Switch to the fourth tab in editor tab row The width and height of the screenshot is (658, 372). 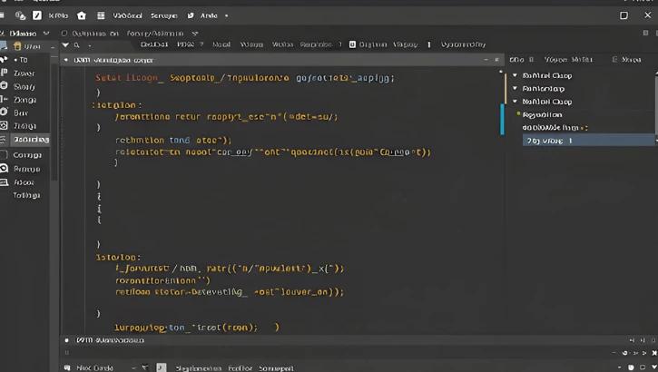[x=251, y=44]
